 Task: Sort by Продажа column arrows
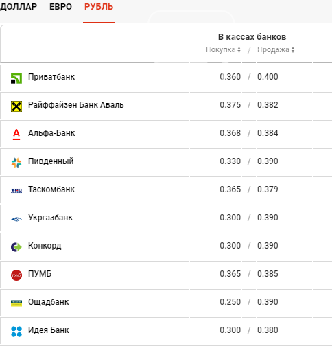(x=293, y=49)
